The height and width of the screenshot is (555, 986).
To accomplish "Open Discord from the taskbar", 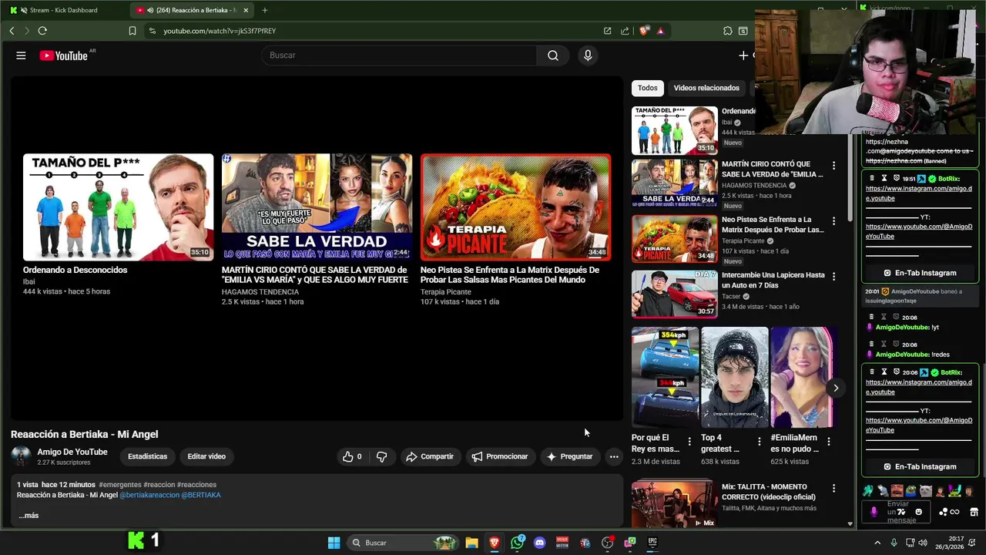I will click(x=539, y=543).
